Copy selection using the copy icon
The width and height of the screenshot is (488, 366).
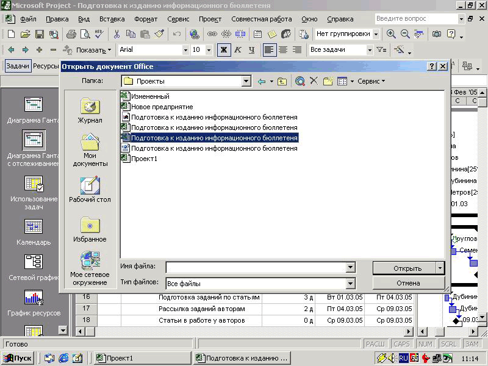[x=131, y=34]
